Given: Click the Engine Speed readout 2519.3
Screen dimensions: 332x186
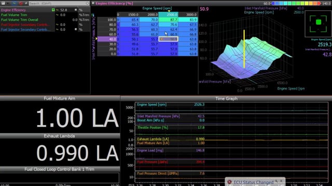Looking at the screenshot, I should (324, 44).
